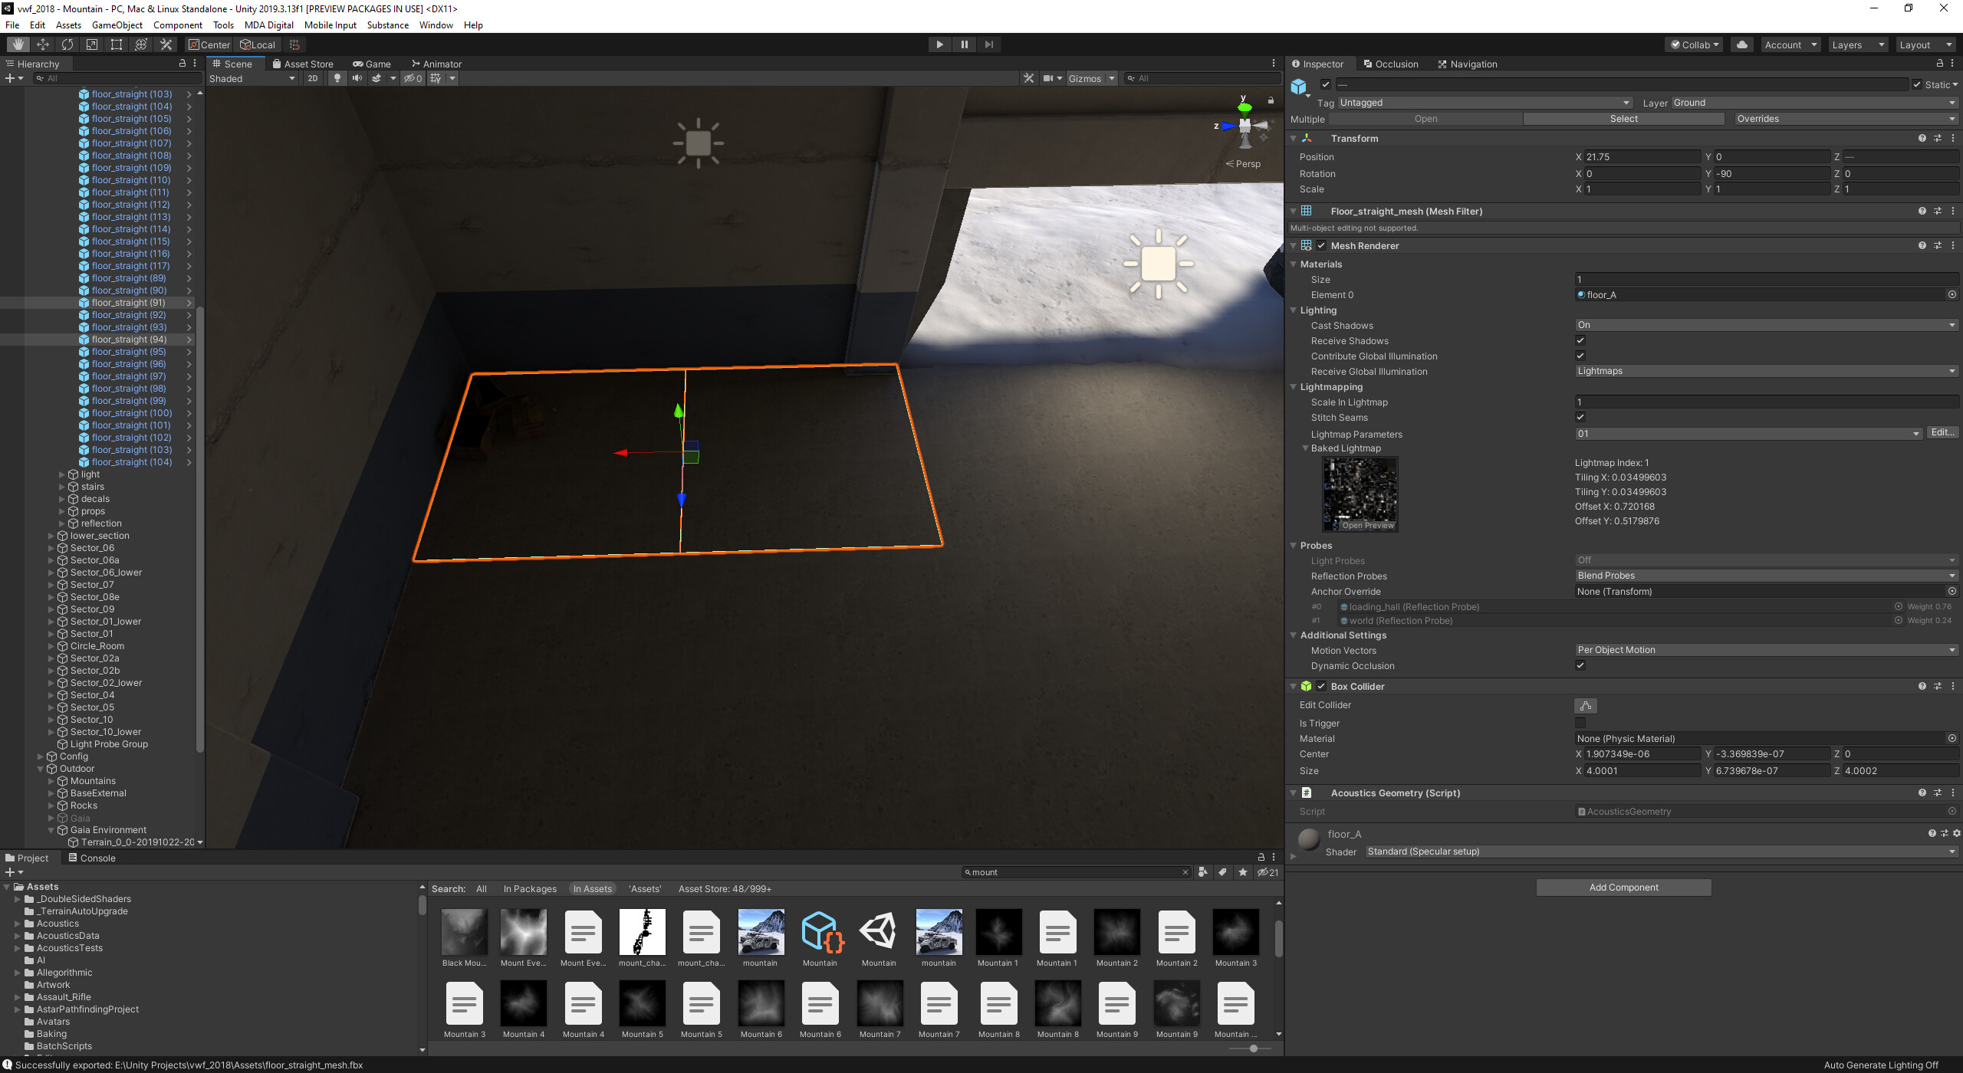The height and width of the screenshot is (1073, 1963).
Task: Toggle Static checkbox in Inspector
Action: tap(1916, 85)
